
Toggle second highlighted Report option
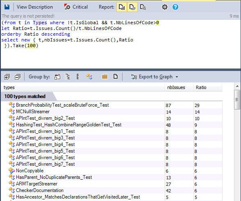pyautogui.click(x=132, y=7)
